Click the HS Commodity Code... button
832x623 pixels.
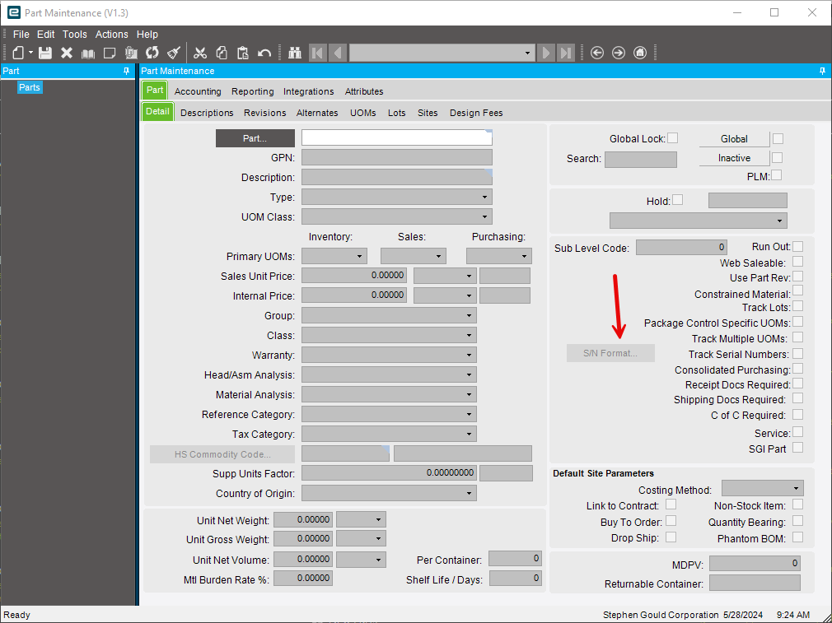222,454
